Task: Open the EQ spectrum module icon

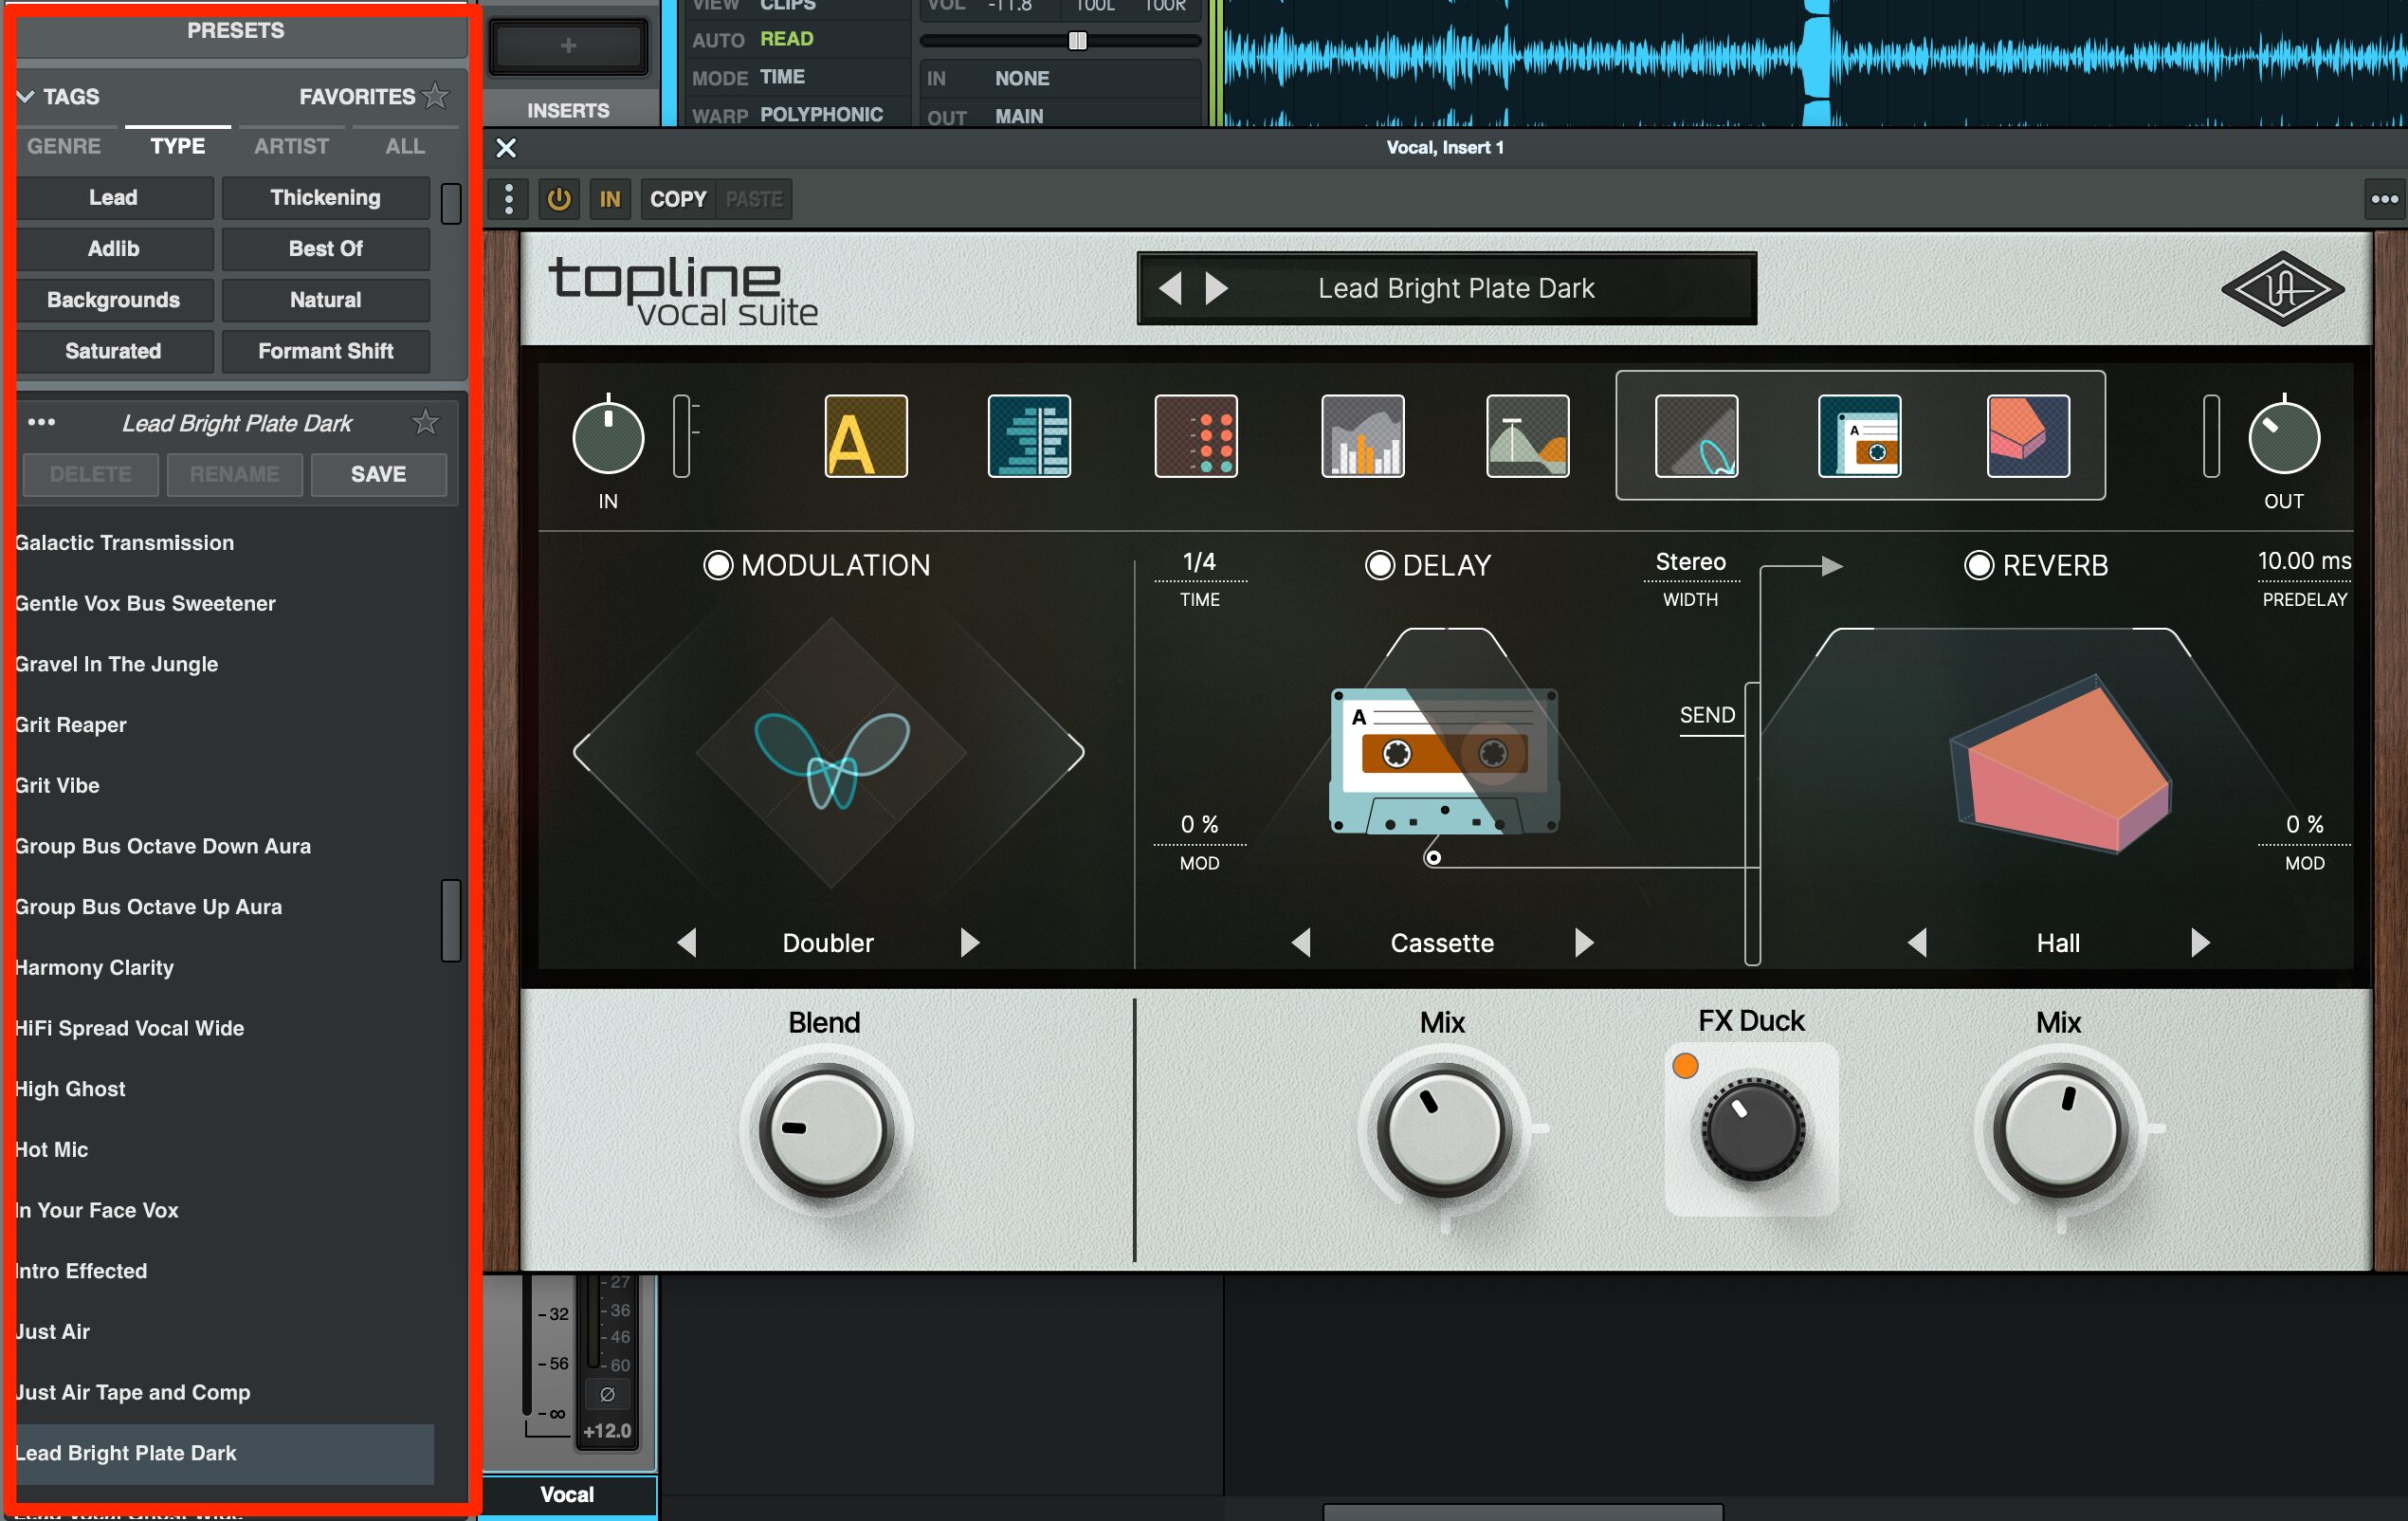Action: coord(1362,436)
